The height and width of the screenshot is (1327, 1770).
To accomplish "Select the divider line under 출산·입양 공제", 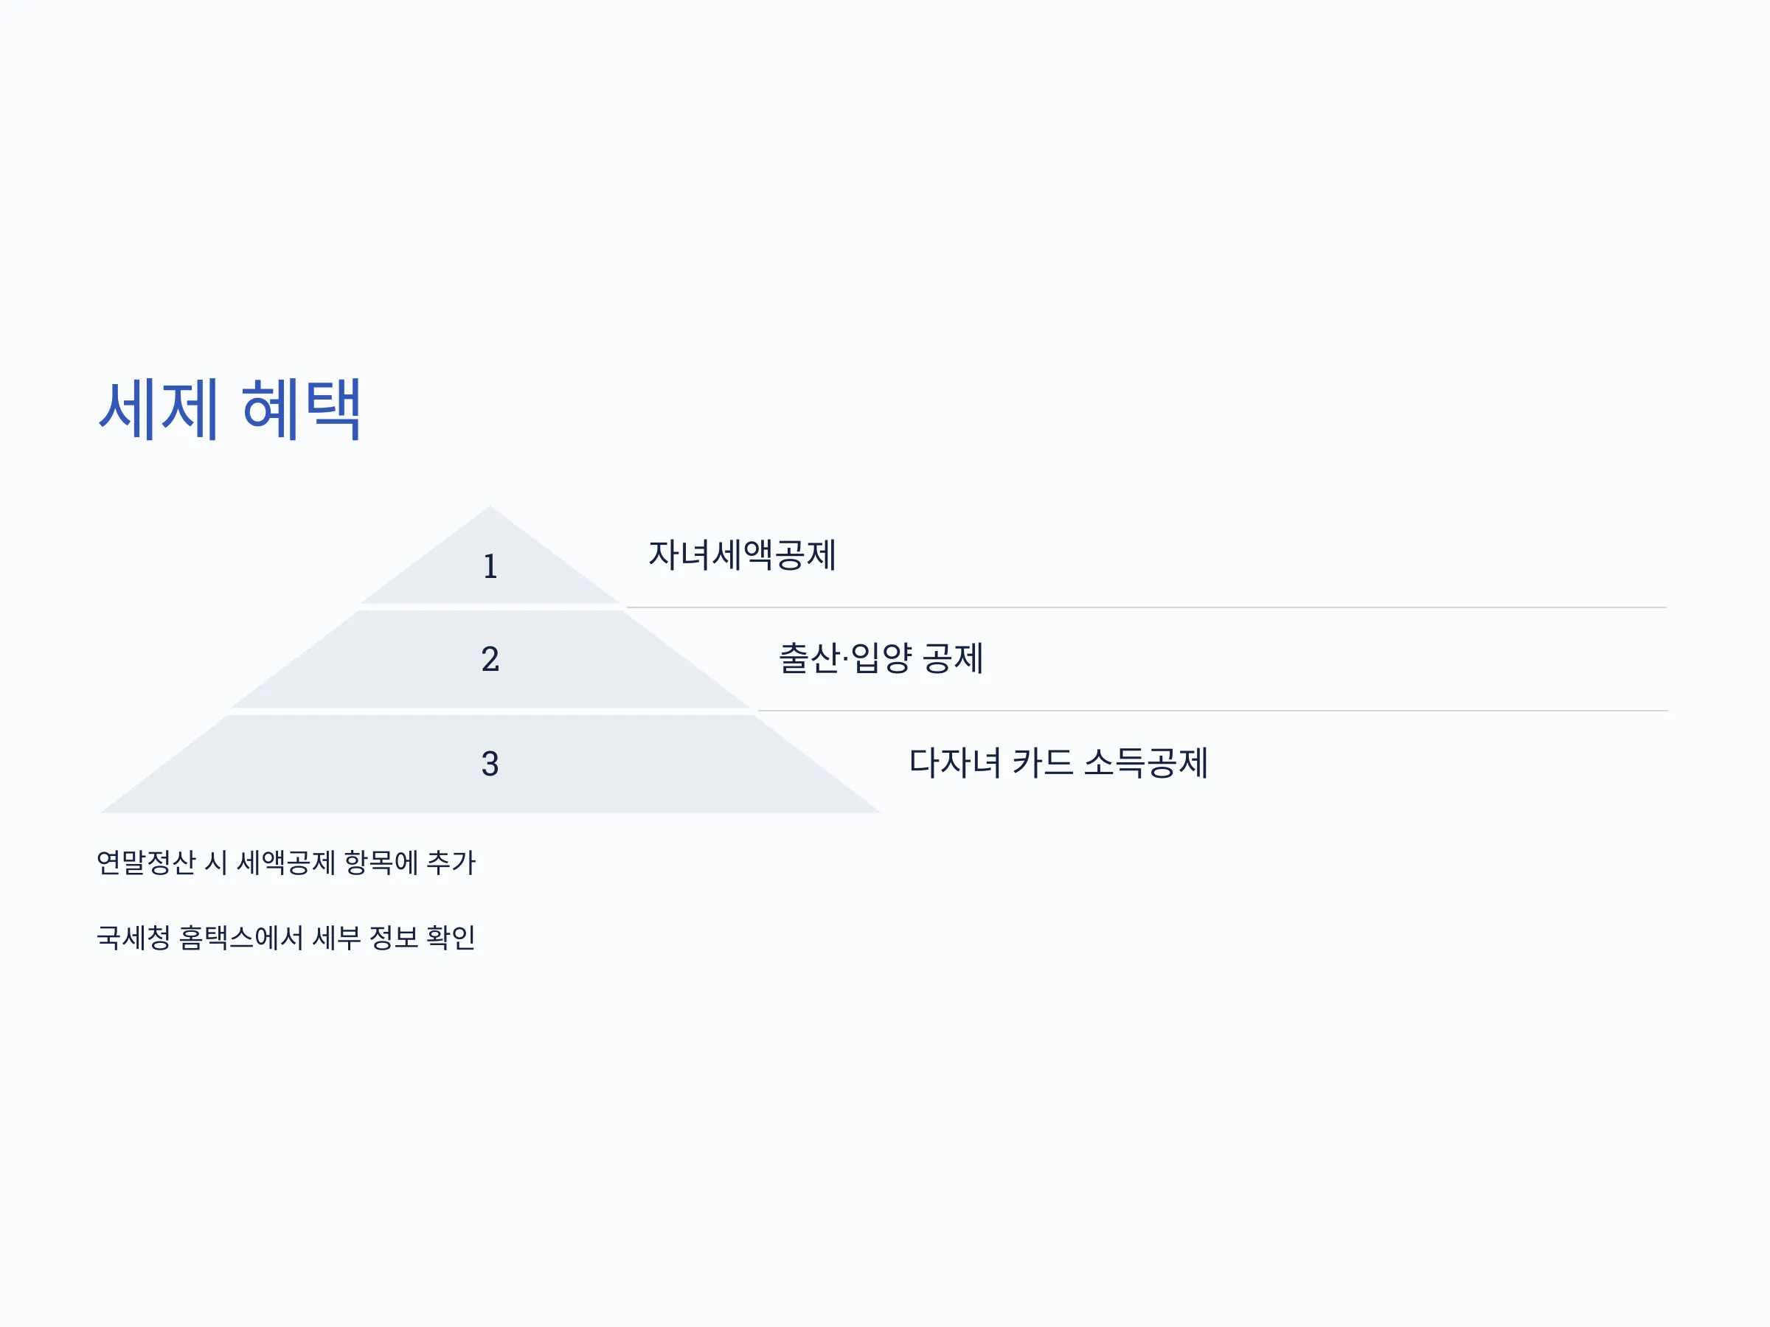I will (x=1212, y=710).
